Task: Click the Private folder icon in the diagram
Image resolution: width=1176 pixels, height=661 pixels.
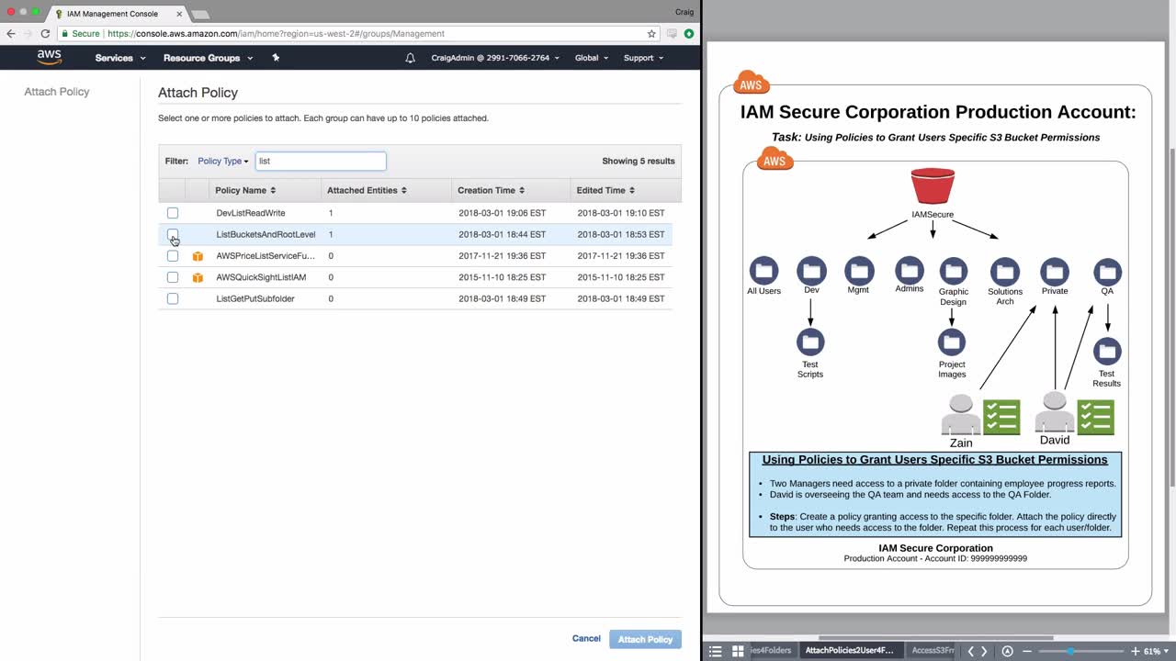Action: (1055, 271)
